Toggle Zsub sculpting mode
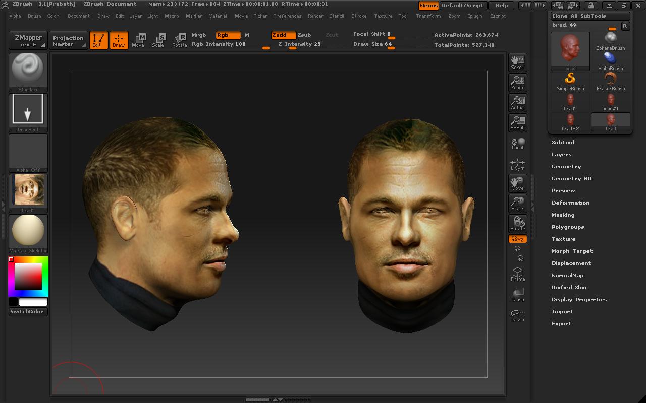The width and height of the screenshot is (646, 403). click(304, 35)
